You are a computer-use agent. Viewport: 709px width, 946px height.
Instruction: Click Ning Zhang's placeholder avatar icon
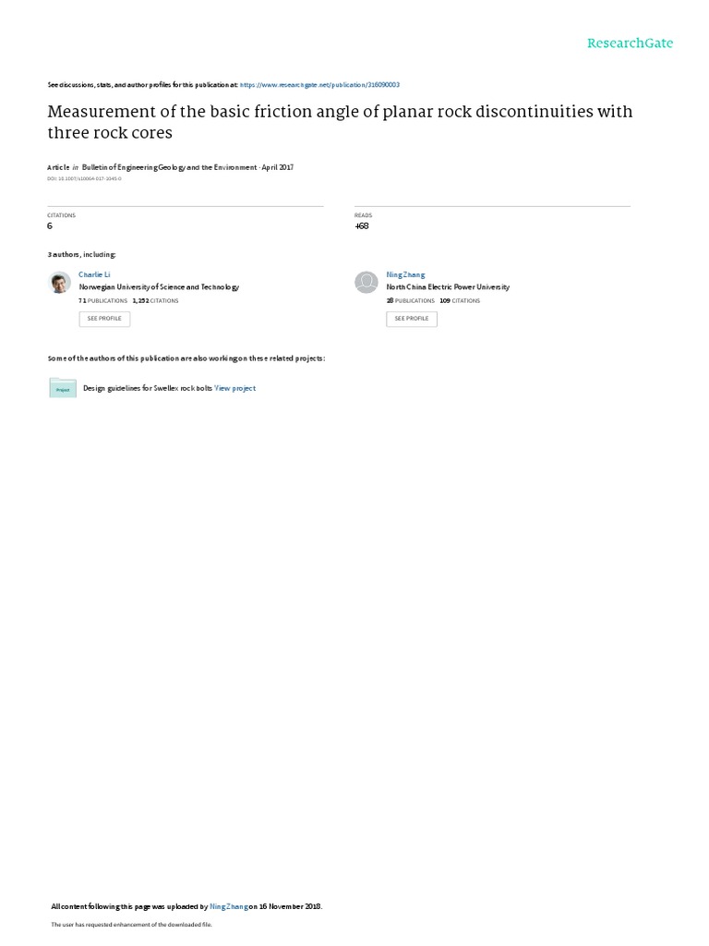[x=366, y=283]
